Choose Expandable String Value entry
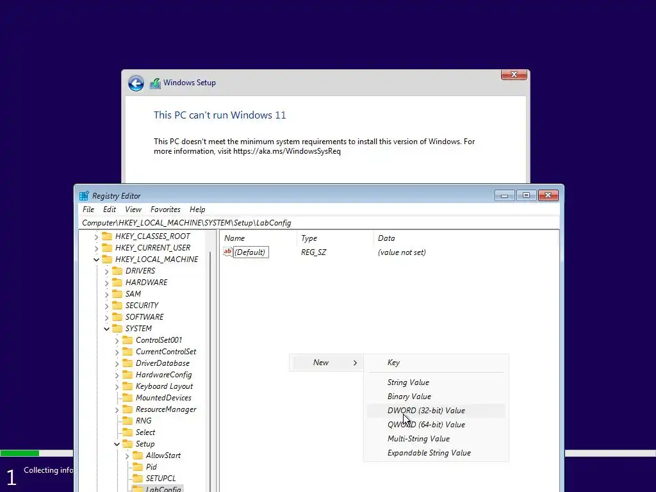 click(436, 453)
